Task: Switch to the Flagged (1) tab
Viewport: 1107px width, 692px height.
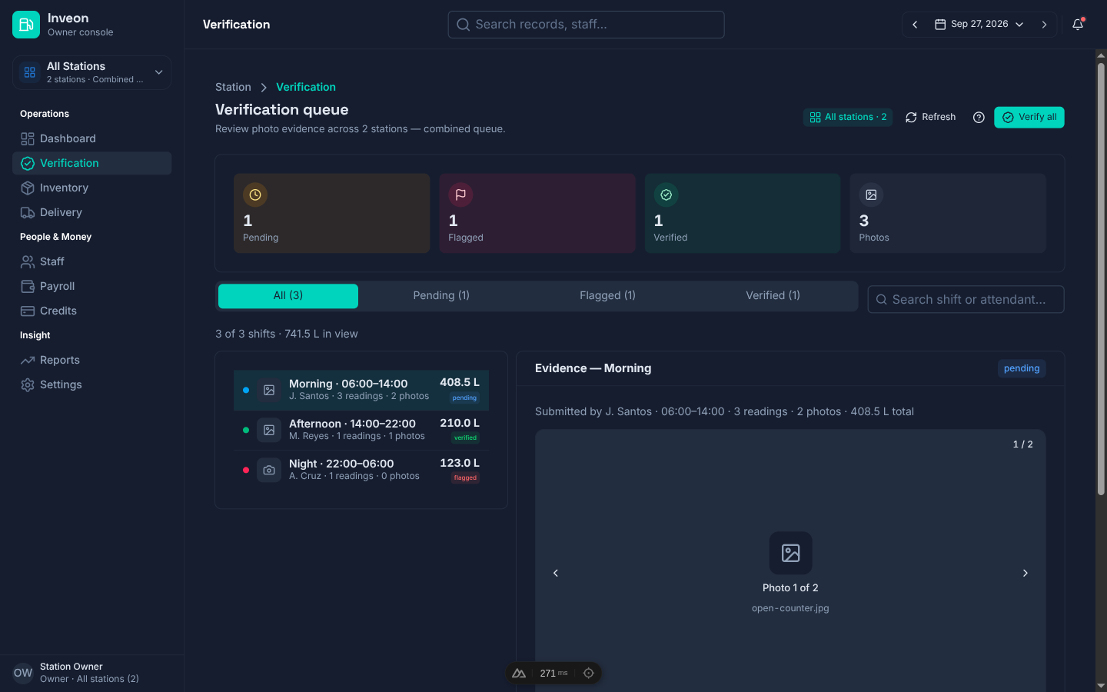Action: (607, 296)
